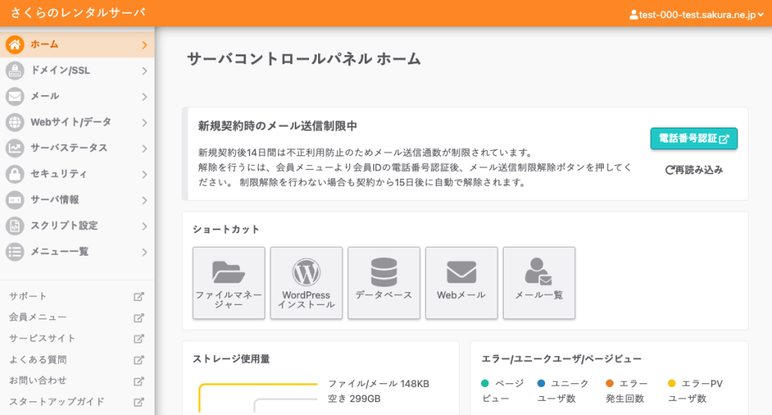Expand the スクリプト設定 chevron
The height and width of the screenshot is (415, 772).
[144, 226]
